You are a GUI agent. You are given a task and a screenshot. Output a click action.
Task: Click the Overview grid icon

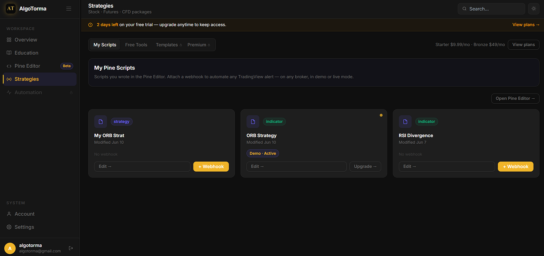tap(9, 40)
